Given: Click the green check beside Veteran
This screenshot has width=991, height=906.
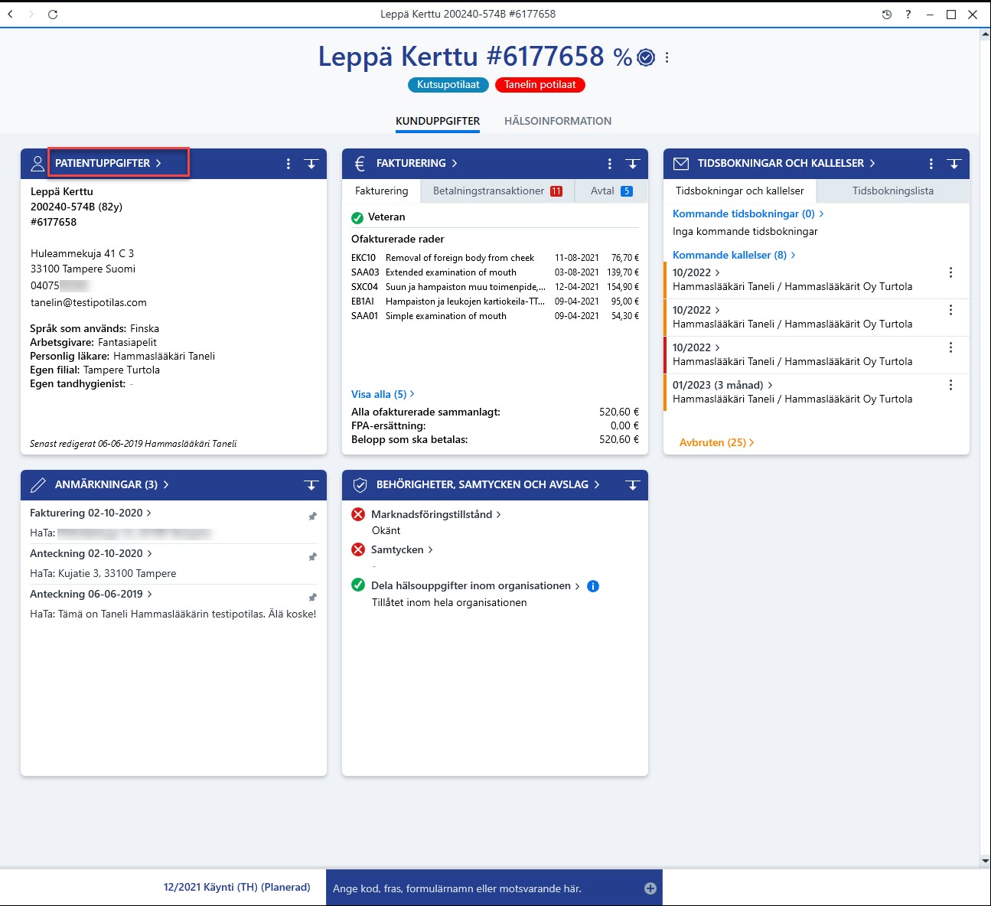Looking at the screenshot, I should click(357, 217).
